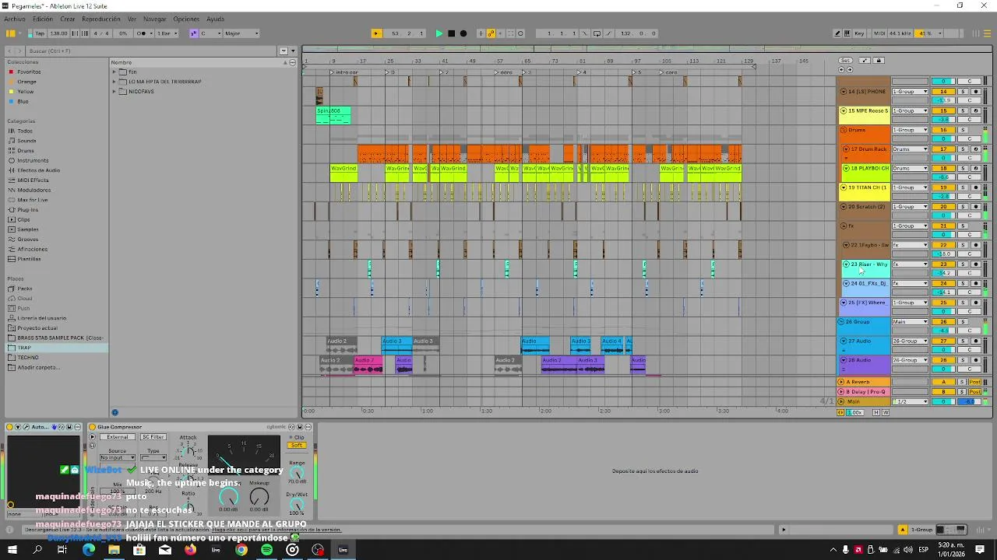Click the browser search field
The image size is (997, 560).
point(152,51)
